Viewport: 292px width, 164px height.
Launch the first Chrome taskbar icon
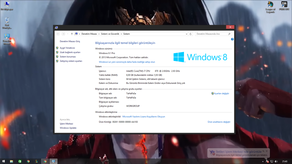pyautogui.click(x=28, y=161)
